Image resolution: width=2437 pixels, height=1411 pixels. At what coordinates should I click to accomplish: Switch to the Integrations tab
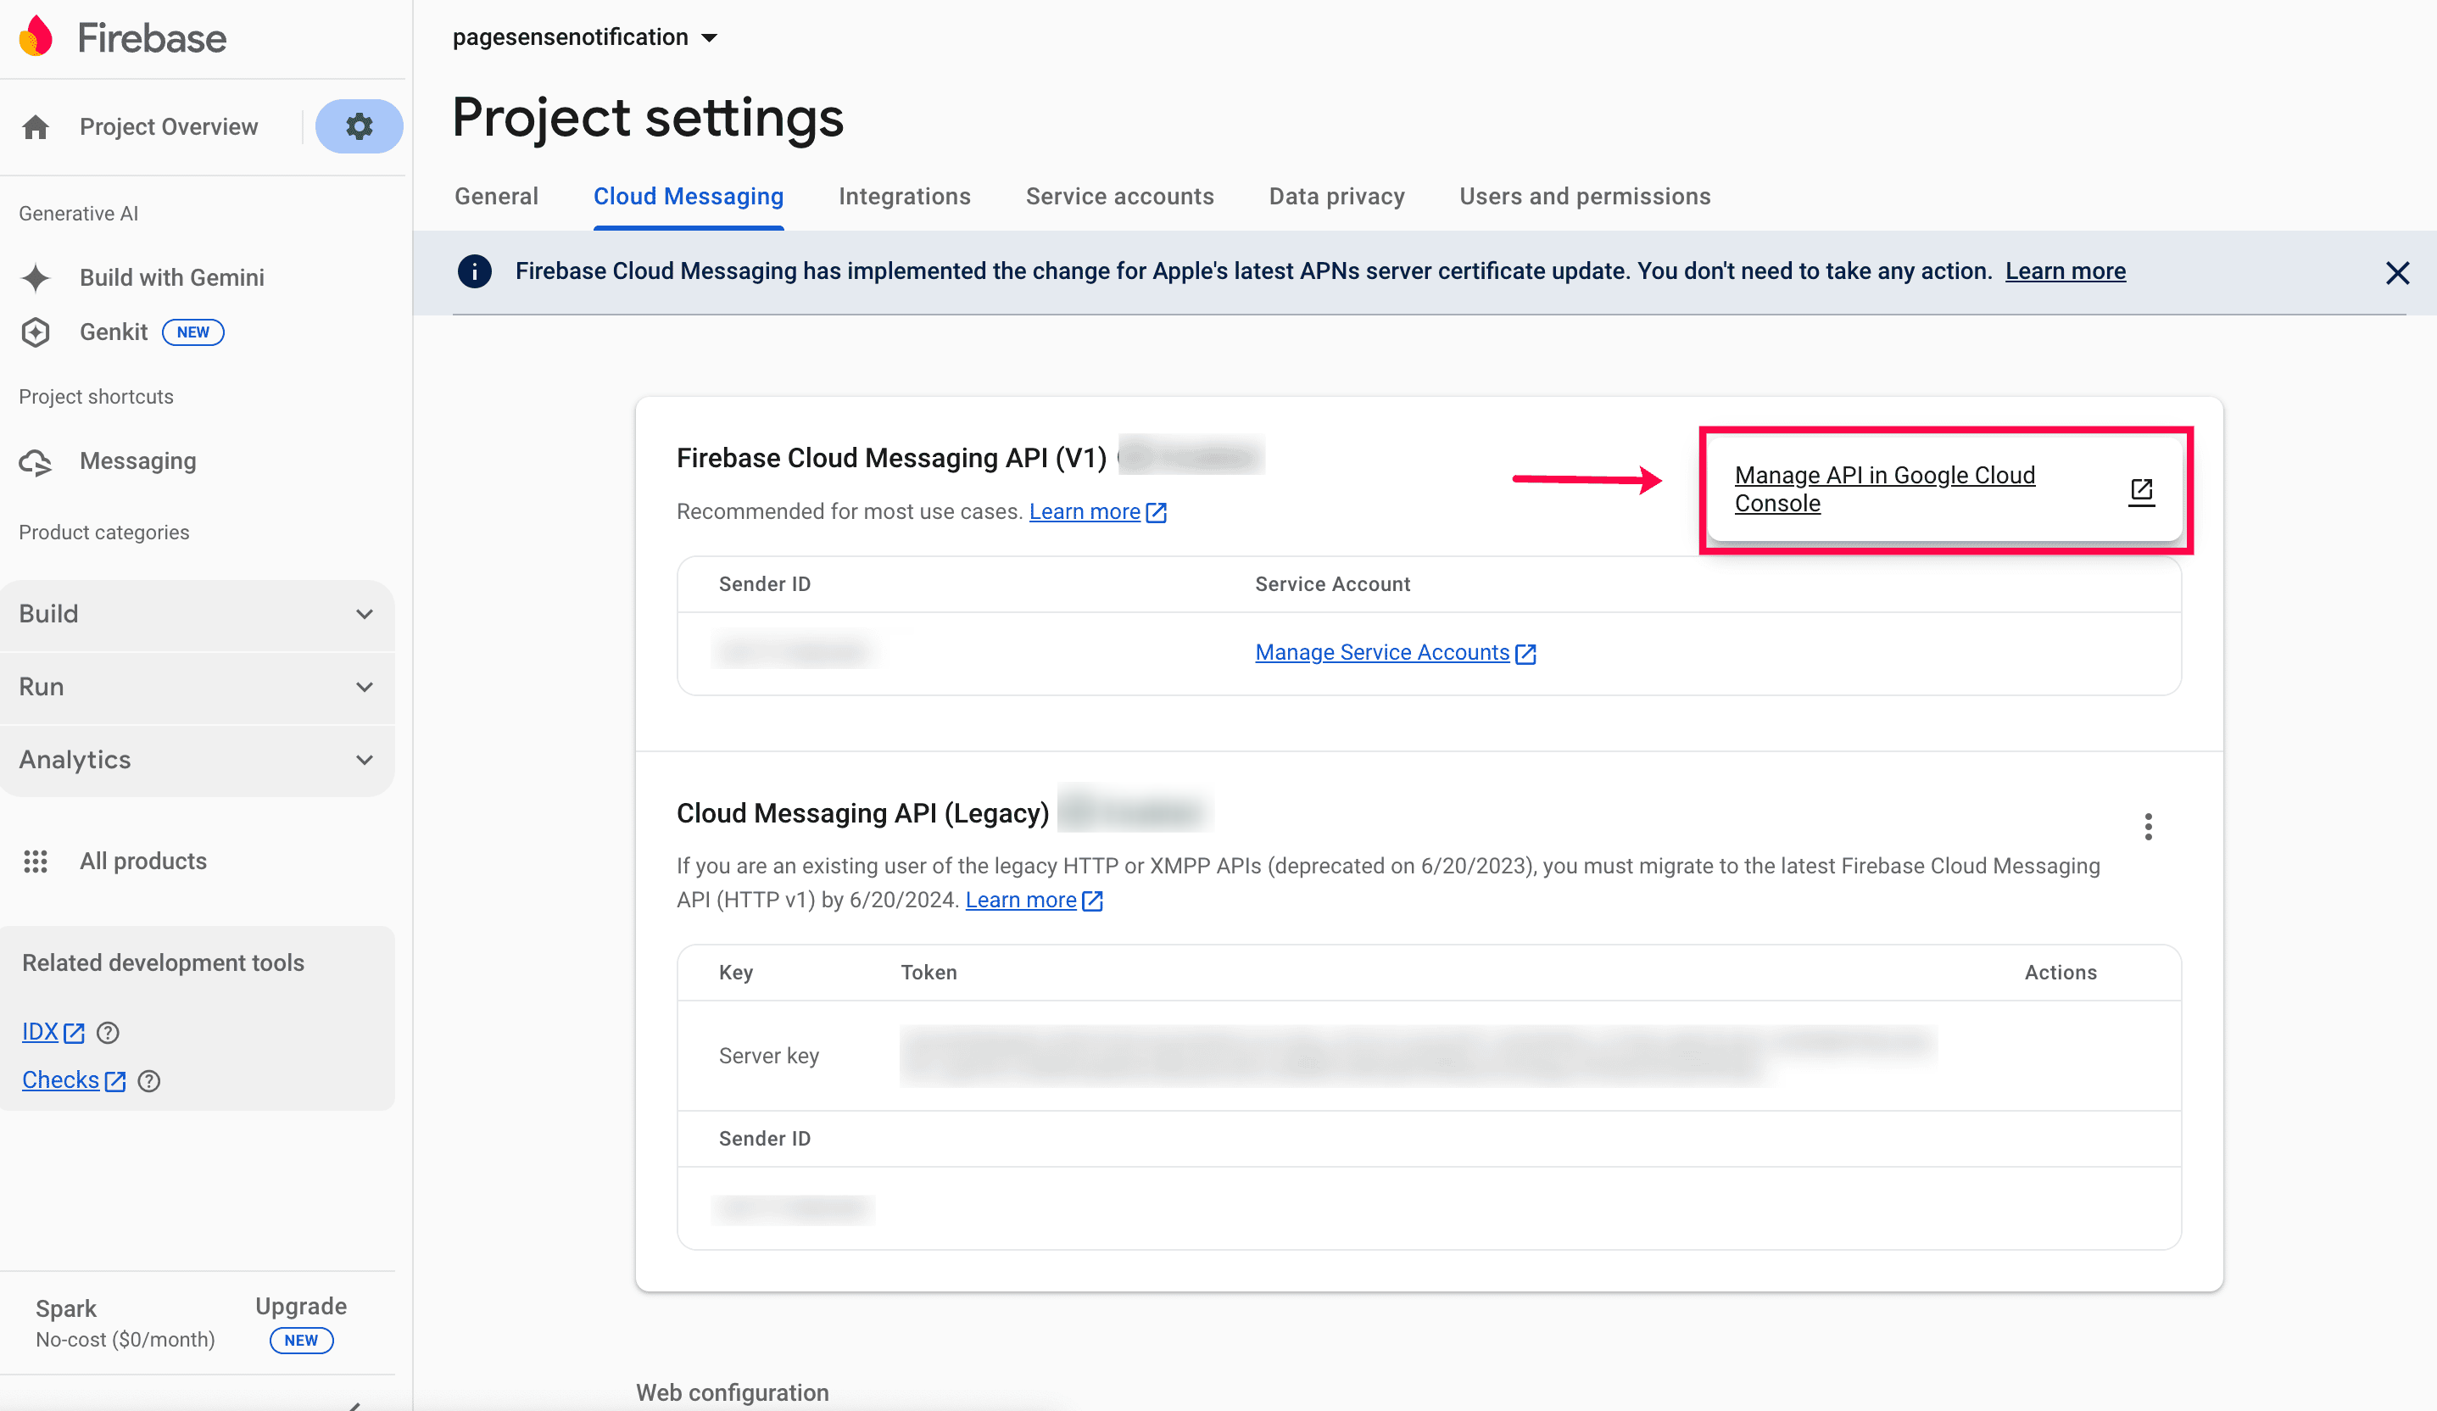[x=904, y=197]
